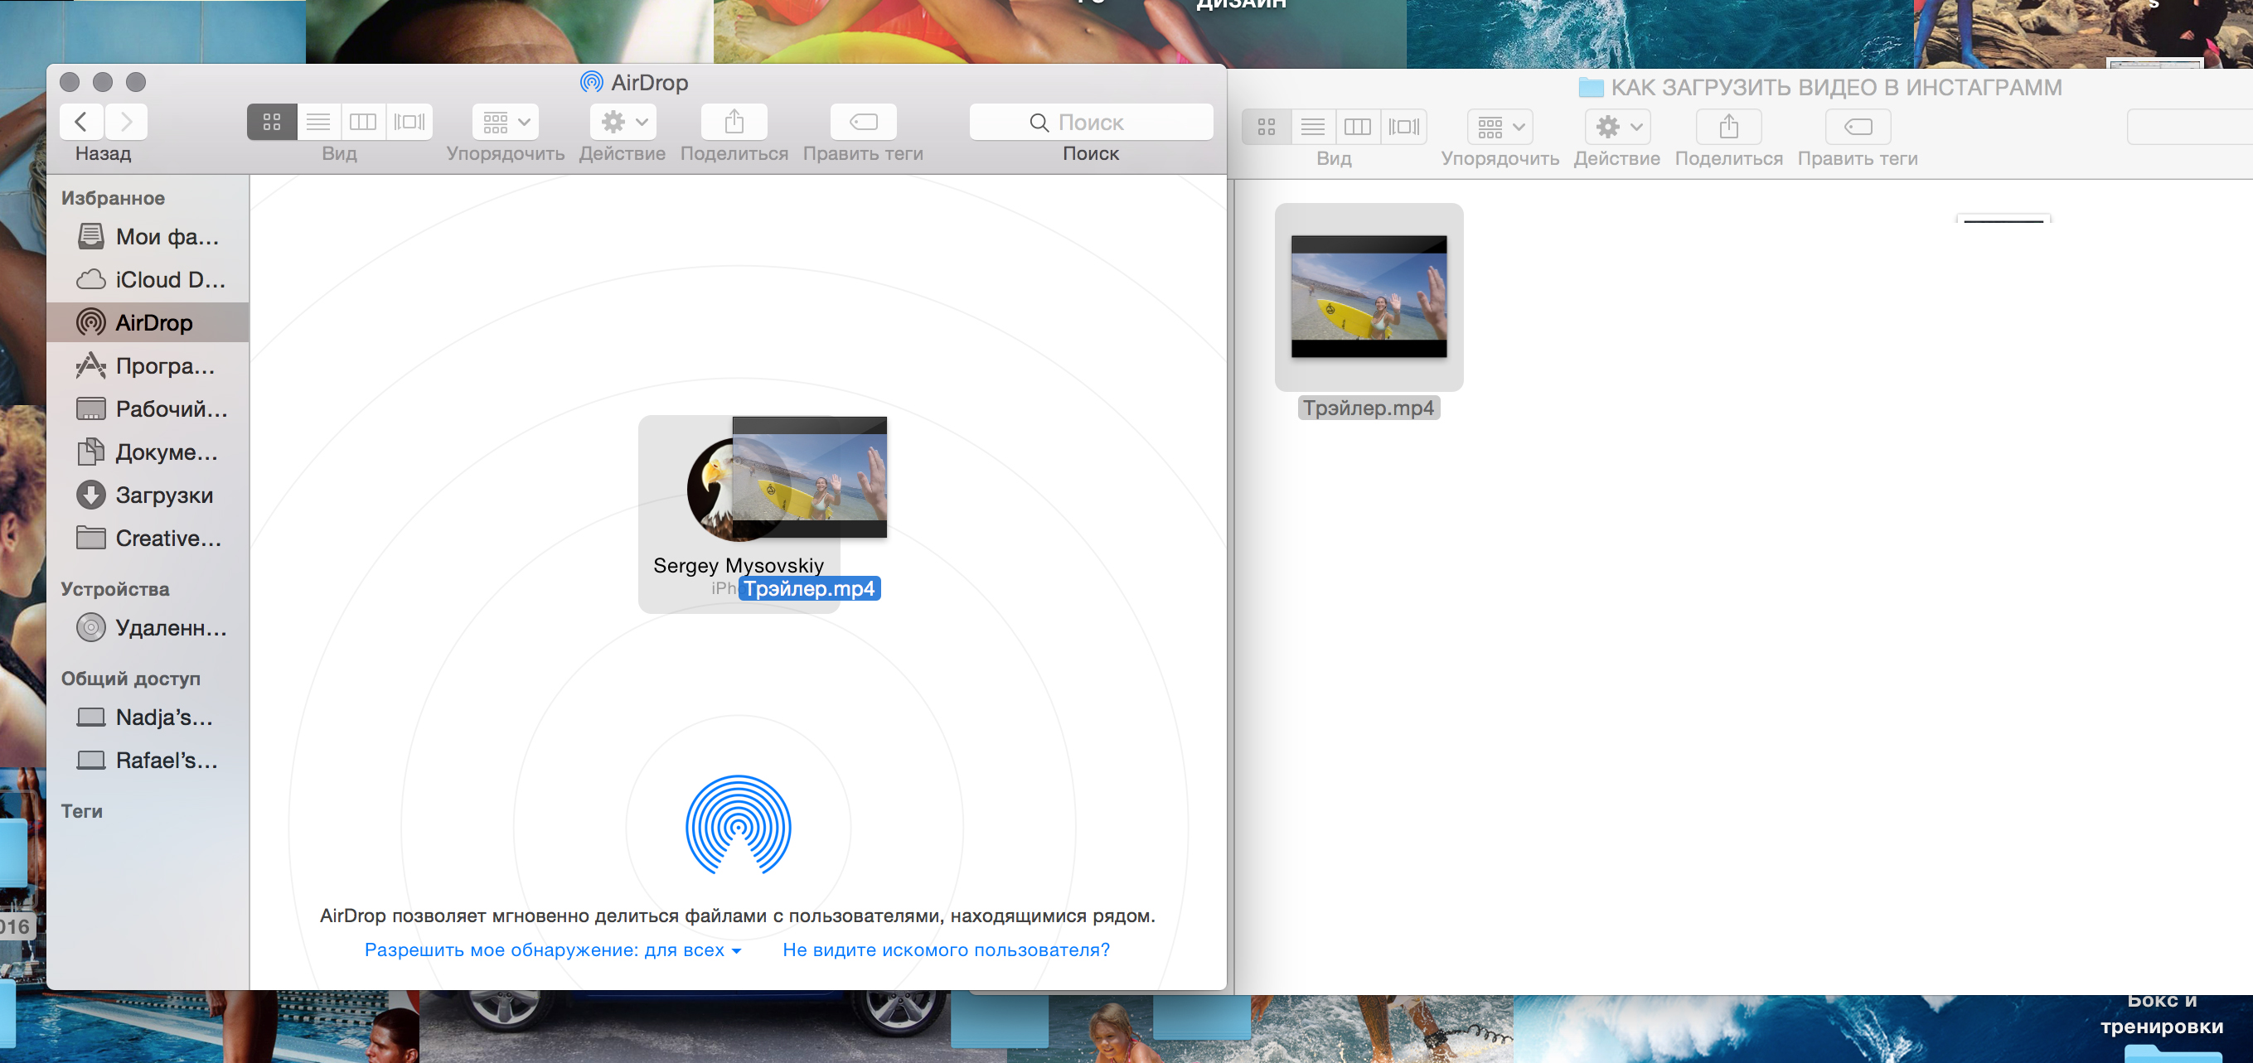
Task: Open the Action gear menu in right Finder window
Action: click(x=1617, y=127)
